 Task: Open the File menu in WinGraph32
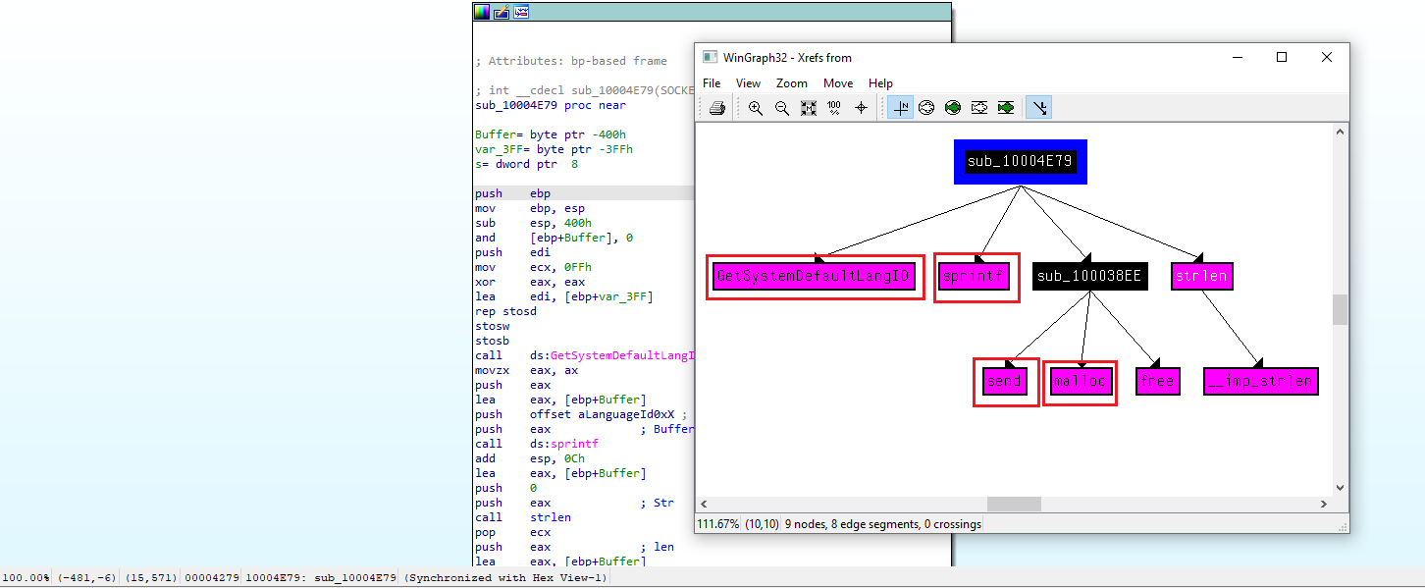(712, 83)
